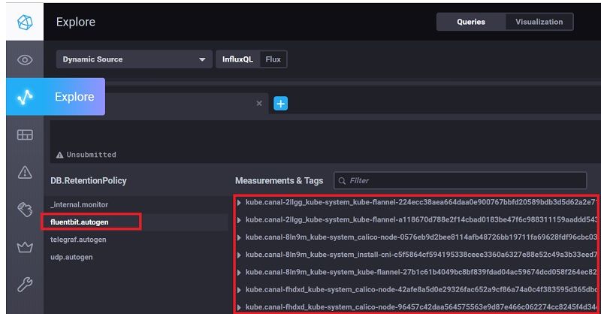Image resolution: width=601 pixels, height=314 pixels.
Task: Expand calico-node-42afe8a5 measurement arrow
Action: [x=239, y=290]
